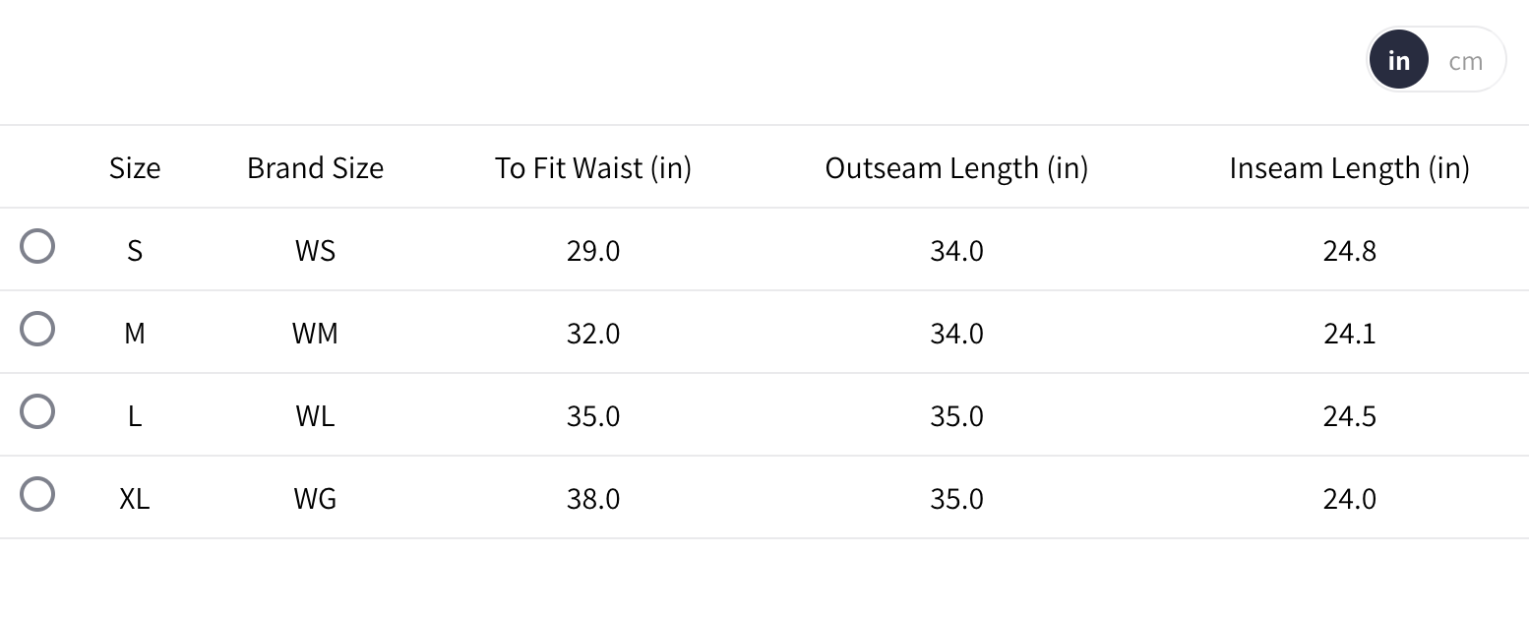This screenshot has width=1529, height=618.
Task: Switch measurement units to cm
Action: (1465, 61)
